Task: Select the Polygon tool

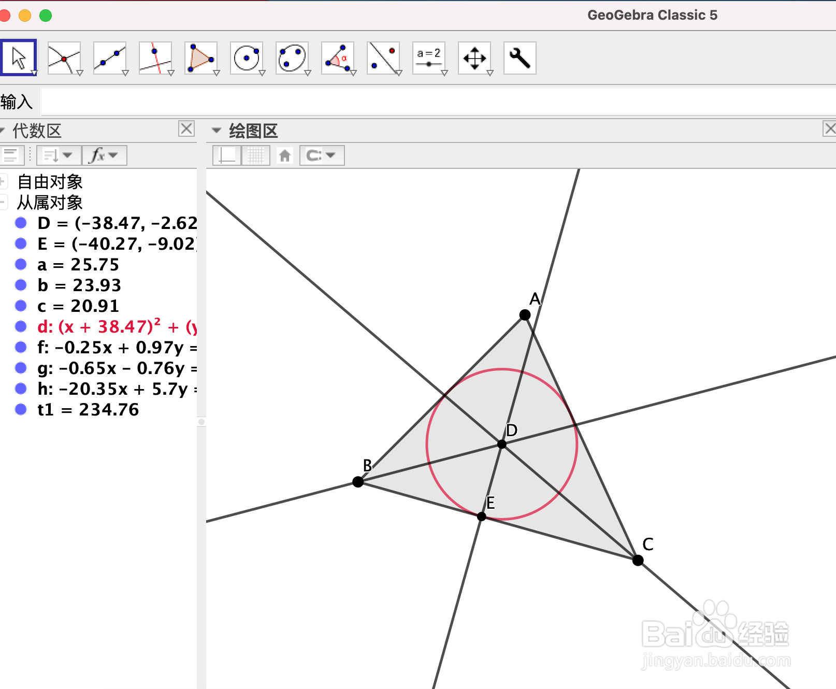Action: pyautogui.click(x=200, y=58)
